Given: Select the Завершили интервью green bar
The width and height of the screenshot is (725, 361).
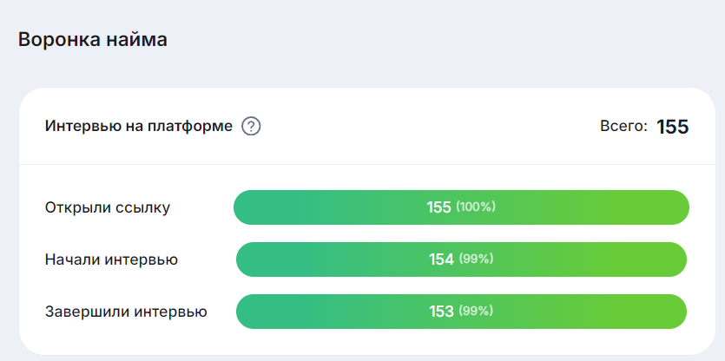Looking at the screenshot, I should pyautogui.click(x=461, y=312).
